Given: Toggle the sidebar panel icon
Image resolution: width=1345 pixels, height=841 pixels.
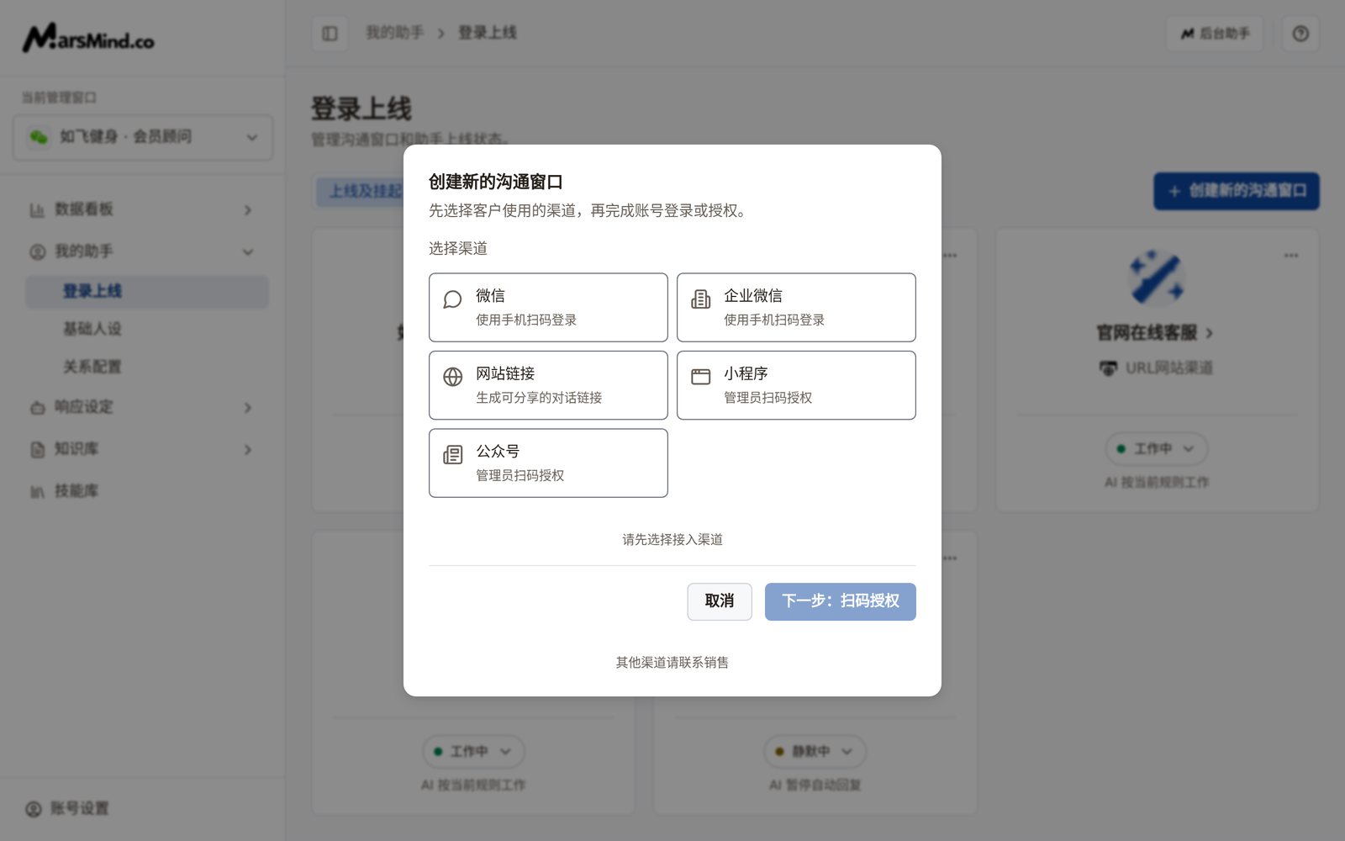Looking at the screenshot, I should click(330, 34).
